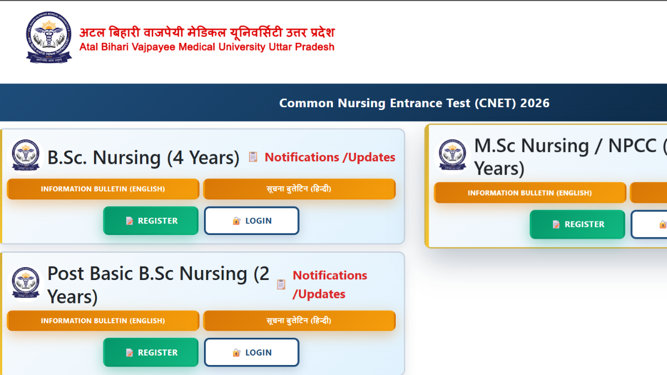Image resolution: width=667 pixels, height=375 pixels.
Task: Open Post Basic B.Sc Nursing Notifications /Updates
Action: 330,284
